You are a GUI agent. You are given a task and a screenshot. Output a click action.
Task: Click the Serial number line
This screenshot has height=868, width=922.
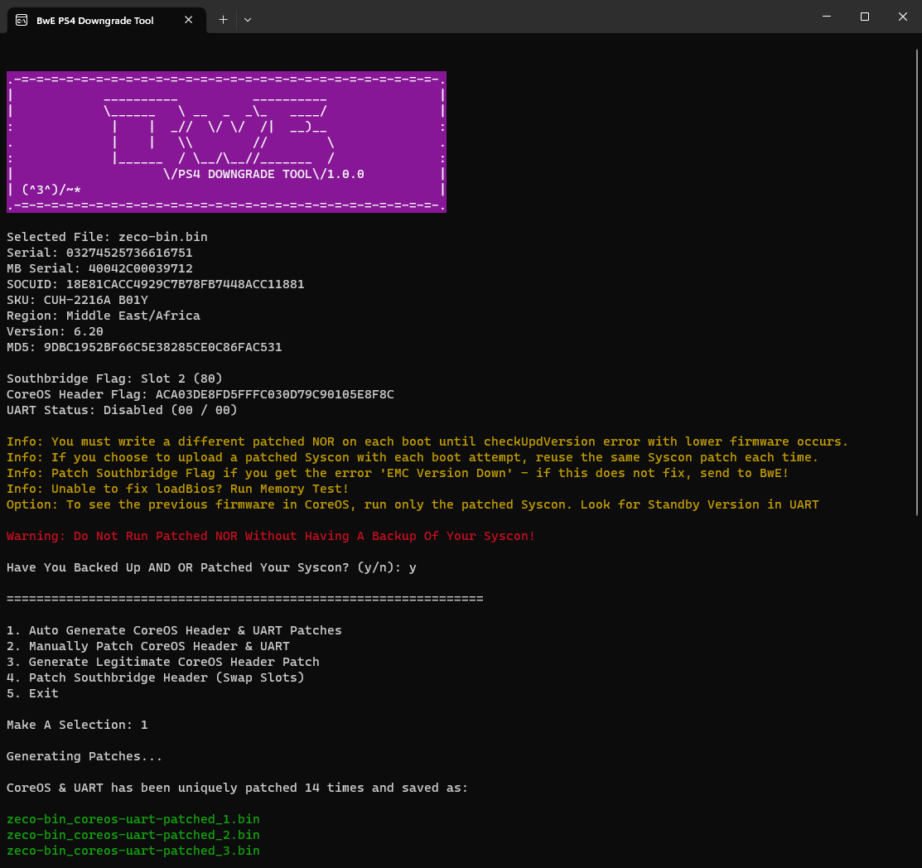[99, 253]
